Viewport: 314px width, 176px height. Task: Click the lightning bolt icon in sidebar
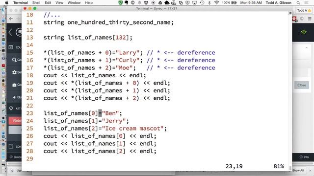(14, 97)
